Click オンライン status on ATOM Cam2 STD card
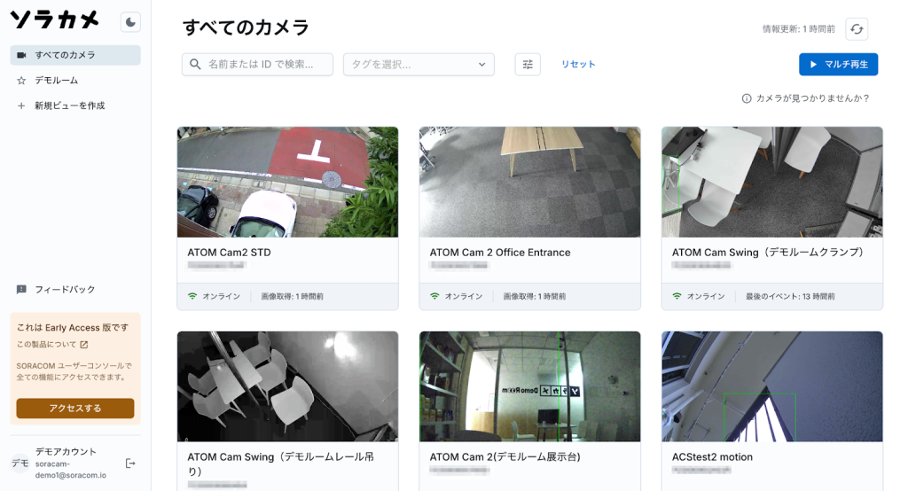The image size is (908, 491). (221, 296)
